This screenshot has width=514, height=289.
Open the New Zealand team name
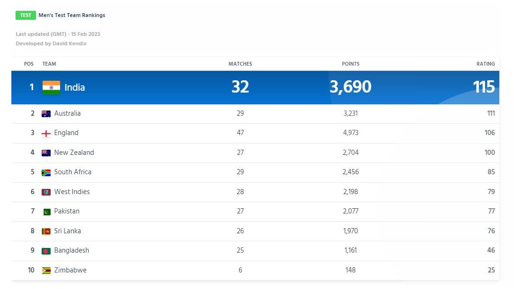click(74, 153)
